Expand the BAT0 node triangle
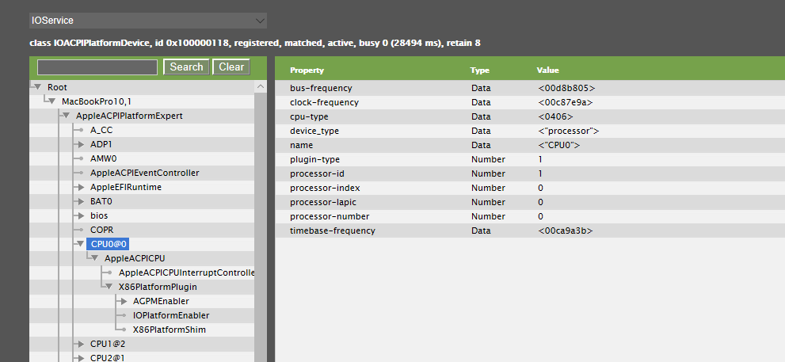This screenshot has width=785, height=362. 81,201
